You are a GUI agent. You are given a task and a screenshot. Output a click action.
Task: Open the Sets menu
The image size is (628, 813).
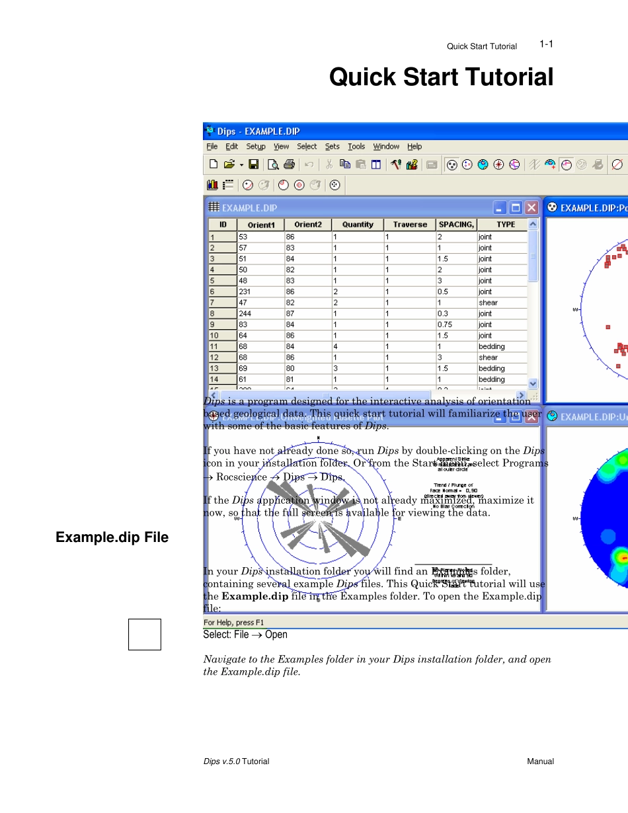coord(333,147)
